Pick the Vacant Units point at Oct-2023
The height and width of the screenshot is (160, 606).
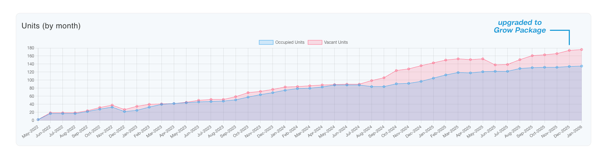pos(248,93)
